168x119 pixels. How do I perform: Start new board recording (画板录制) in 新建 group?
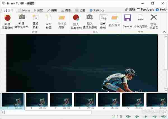(35, 22)
